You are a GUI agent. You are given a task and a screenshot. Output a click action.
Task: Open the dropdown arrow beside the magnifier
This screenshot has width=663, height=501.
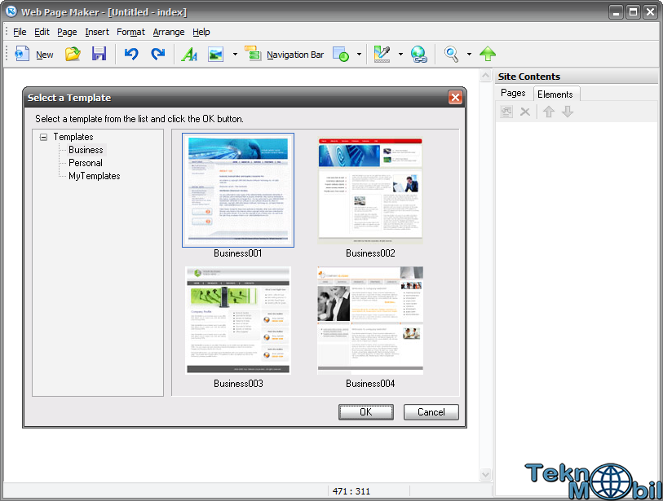point(469,54)
